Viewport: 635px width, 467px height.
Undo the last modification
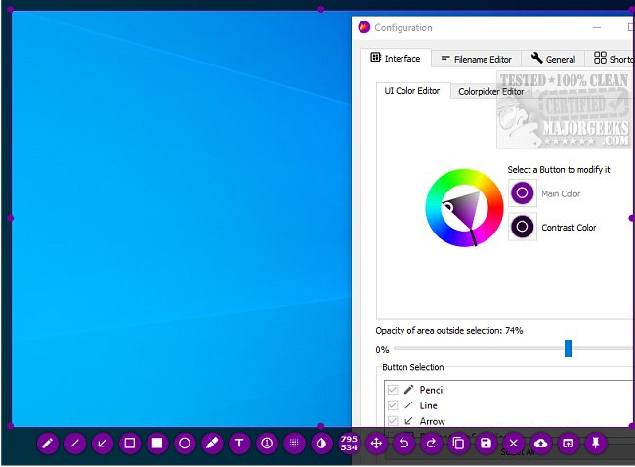[403, 444]
